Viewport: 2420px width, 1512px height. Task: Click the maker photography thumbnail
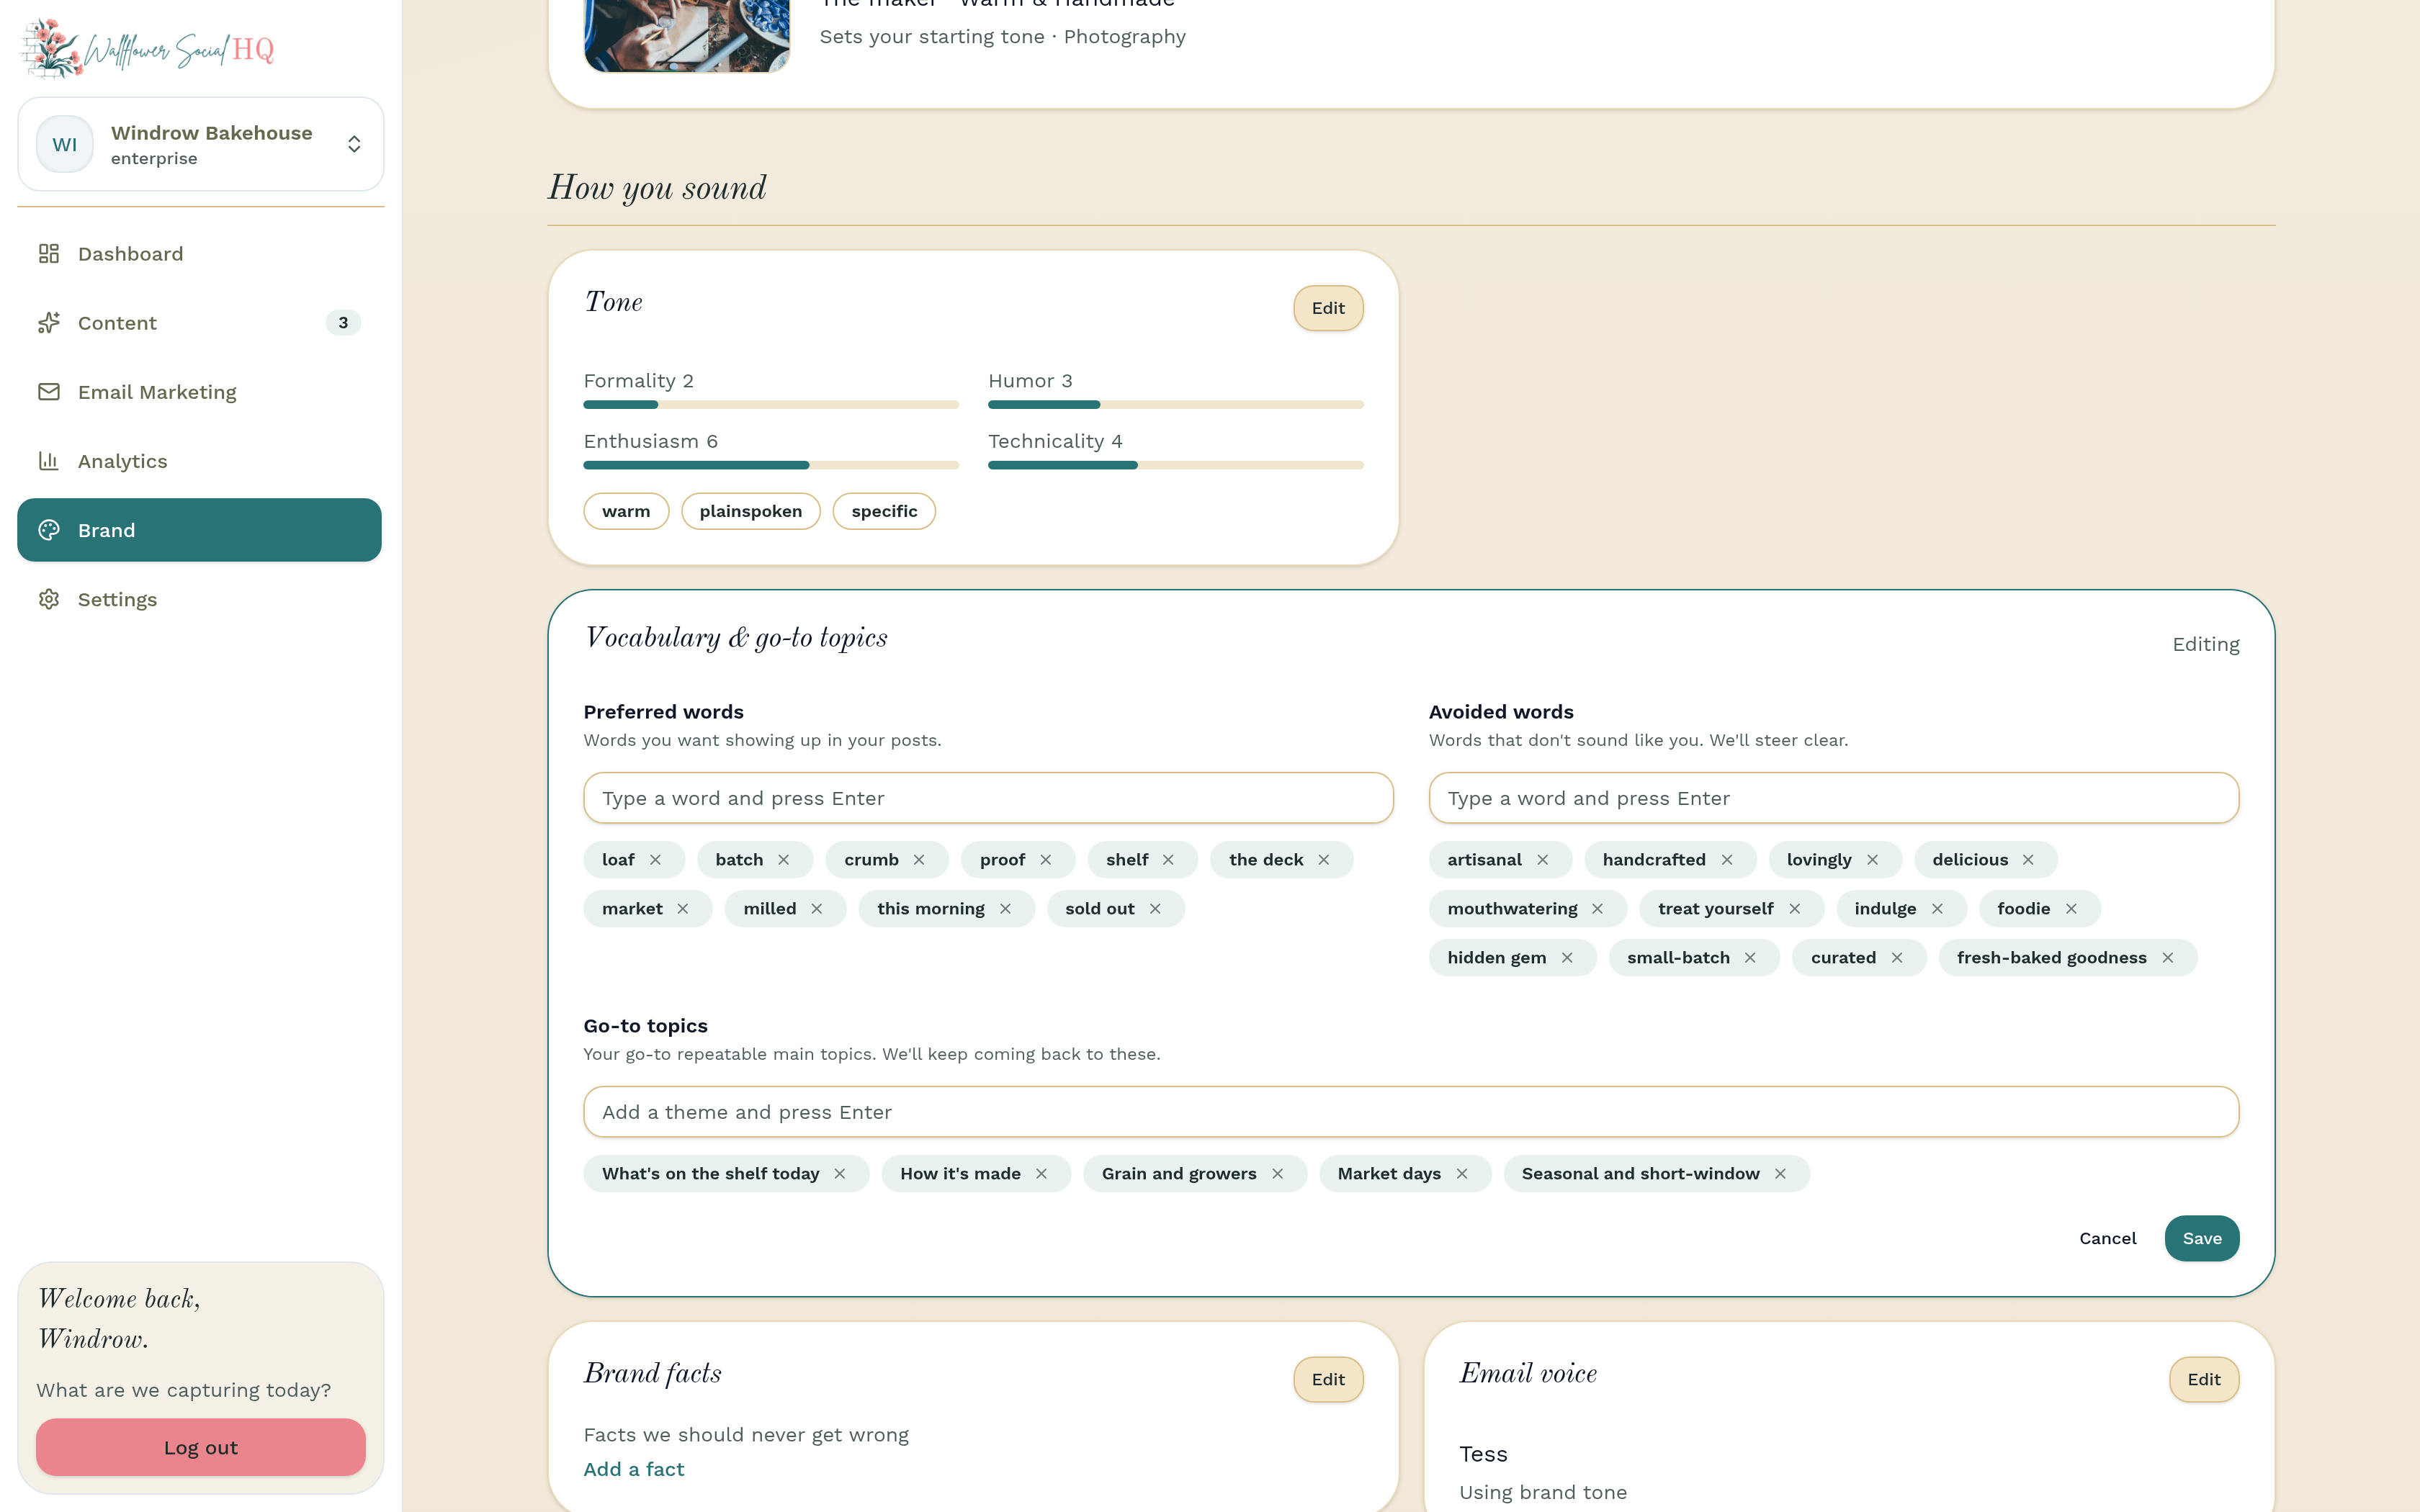pos(687,35)
